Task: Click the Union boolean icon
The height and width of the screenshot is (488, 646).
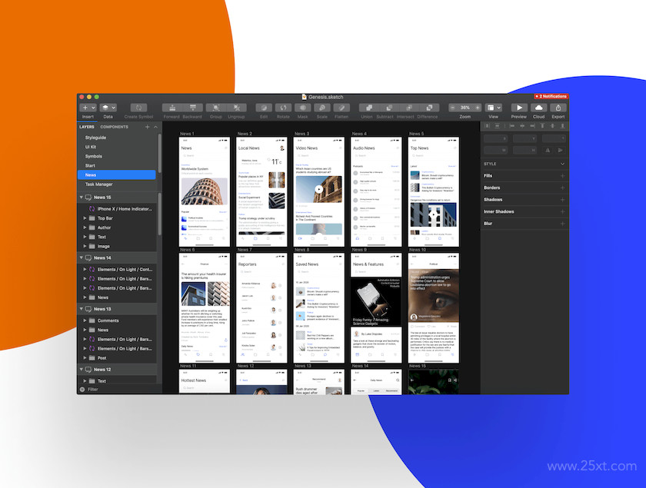Action: [x=368, y=108]
